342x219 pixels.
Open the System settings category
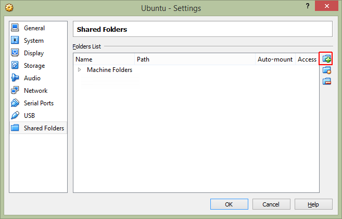point(34,41)
